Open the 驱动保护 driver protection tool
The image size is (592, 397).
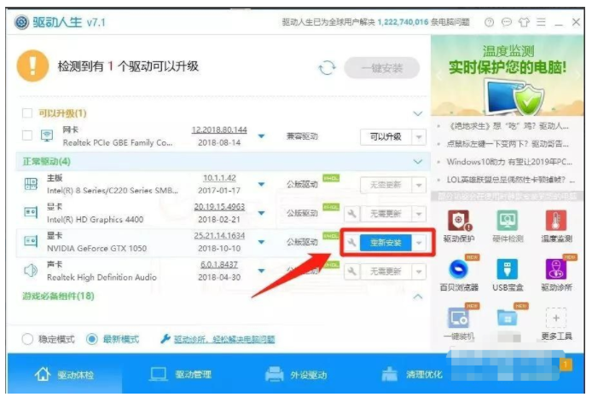pyautogui.click(x=460, y=223)
